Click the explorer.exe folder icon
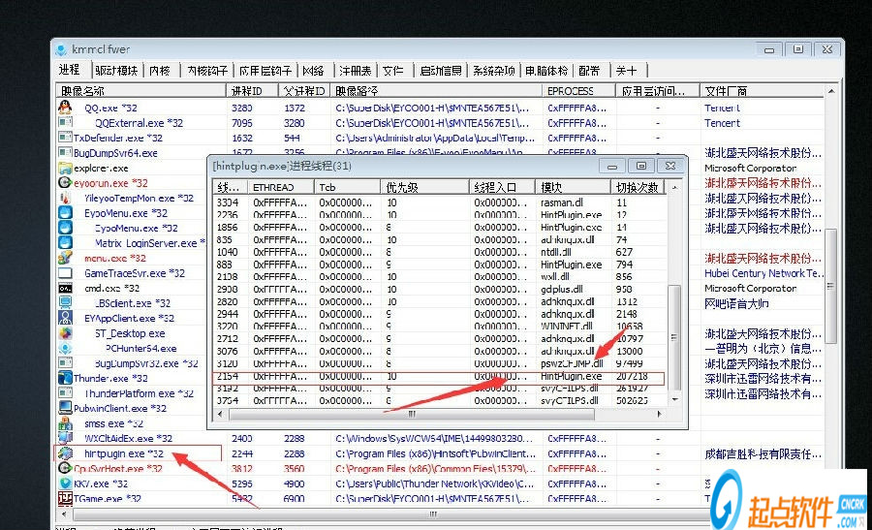 point(65,168)
